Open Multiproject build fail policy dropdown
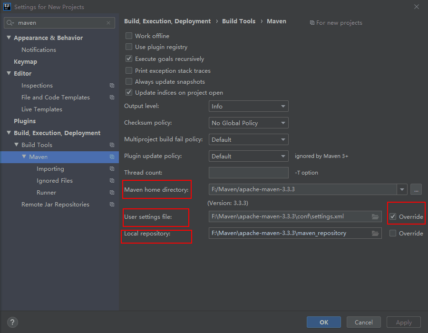This screenshot has height=333, width=428. click(248, 139)
